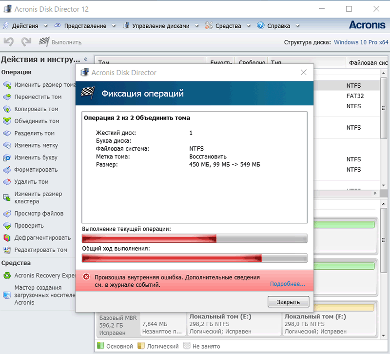Click the Просмотр файлов icon
The height and width of the screenshot is (354, 390).
[7, 214]
